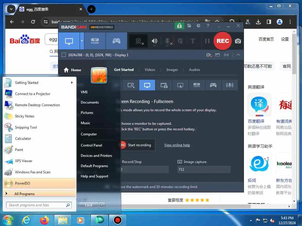Launch Paint from Start menu
Image resolution: width=302 pixels, height=226 pixels.
tap(40, 150)
